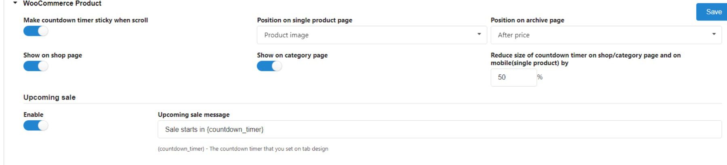Click the 'Upcoming sale message' label
Viewport: 727px width, 165px height.
pyautogui.click(x=193, y=115)
